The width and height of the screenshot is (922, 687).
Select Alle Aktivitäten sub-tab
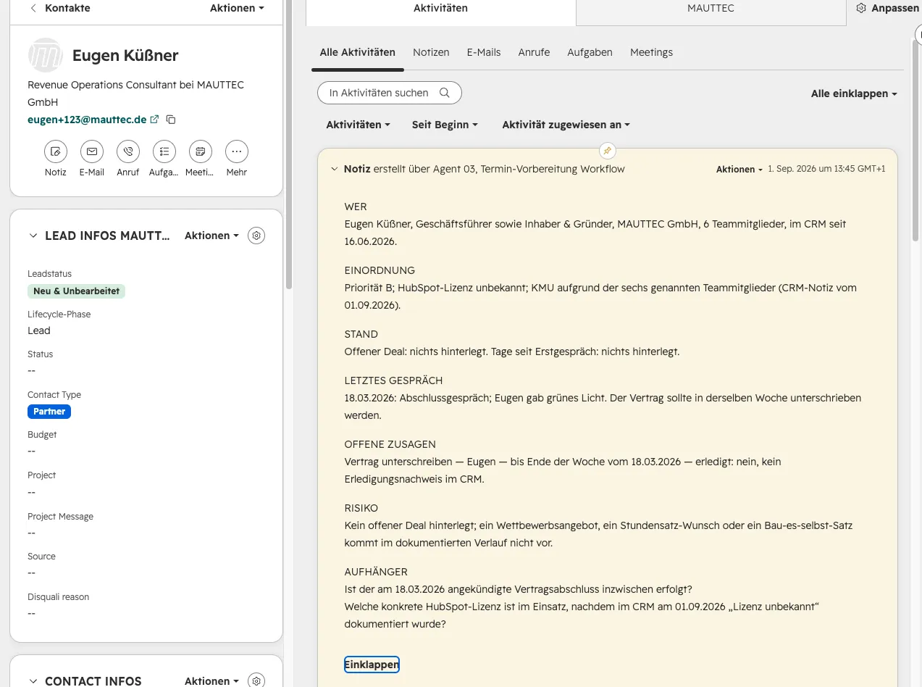pyautogui.click(x=358, y=52)
